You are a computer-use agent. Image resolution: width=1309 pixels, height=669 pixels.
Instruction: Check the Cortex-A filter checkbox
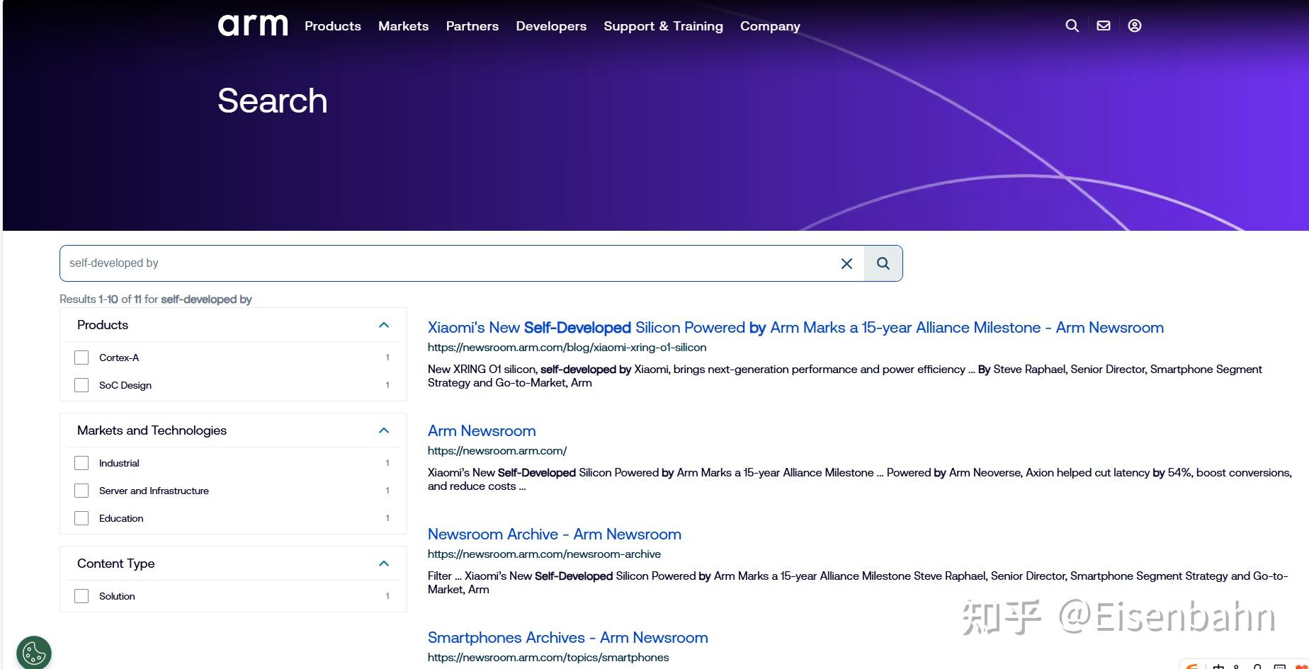(81, 358)
